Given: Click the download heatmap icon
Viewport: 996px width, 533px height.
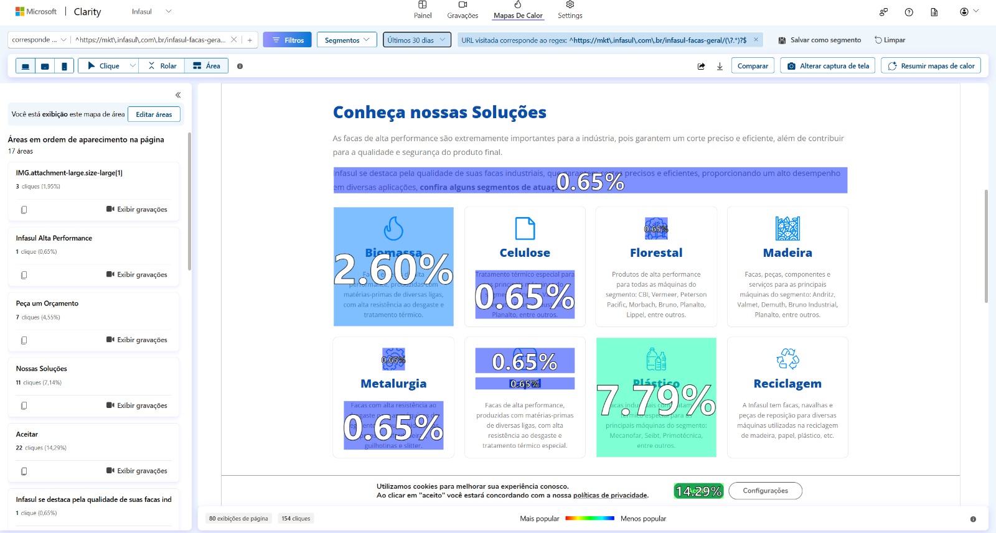Looking at the screenshot, I should click(x=720, y=66).
